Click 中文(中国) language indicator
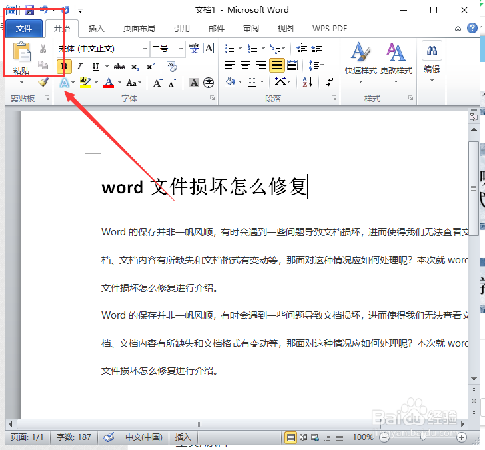Viewport: 485px width, 450px height. [x=144, y=437]
